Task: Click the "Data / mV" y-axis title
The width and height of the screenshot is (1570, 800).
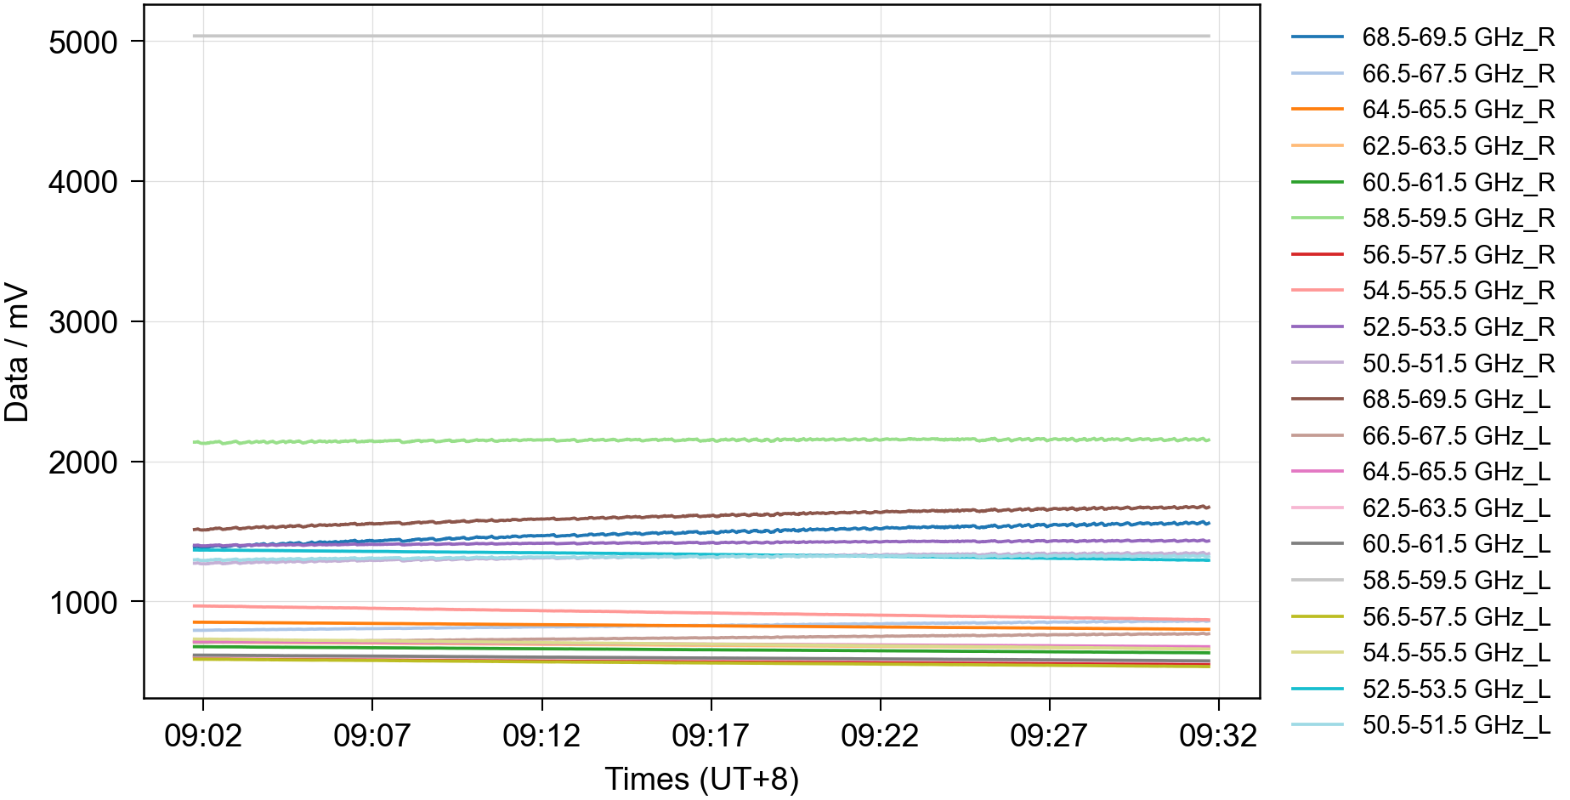Action: point(17,352)
